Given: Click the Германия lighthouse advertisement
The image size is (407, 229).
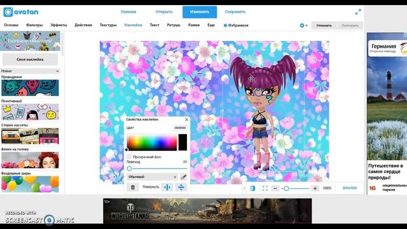Looking at the screenshot, I should coord(387,113).
